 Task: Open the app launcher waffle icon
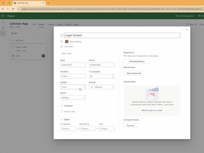[3, 16]
